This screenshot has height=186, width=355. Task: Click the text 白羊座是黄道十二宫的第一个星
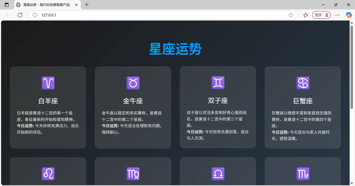click(x=45, y=113)
